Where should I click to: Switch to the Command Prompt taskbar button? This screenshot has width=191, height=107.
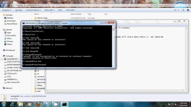coord(64,104)
